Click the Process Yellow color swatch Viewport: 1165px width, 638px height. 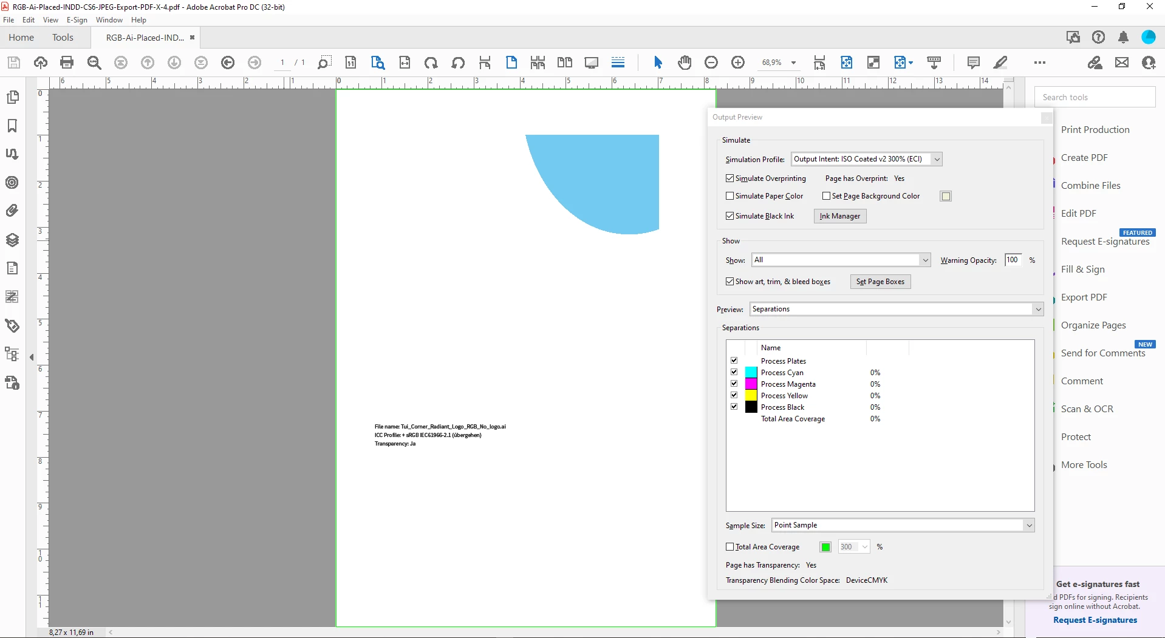751,396
